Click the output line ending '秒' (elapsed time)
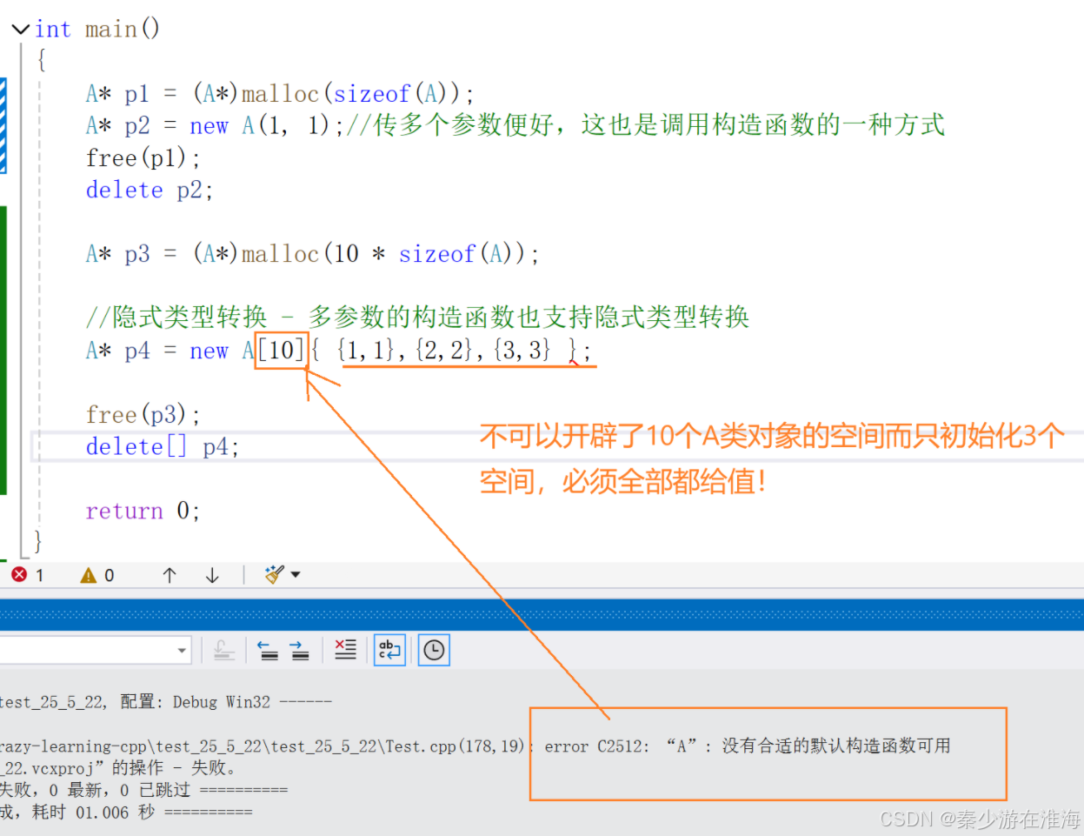The width and height of the screenshot is (1084, 836). coord(126,813)
